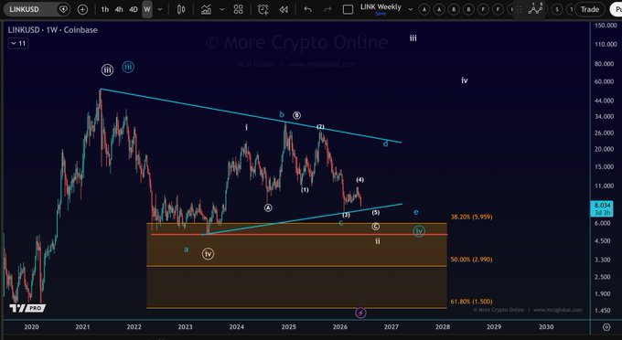Click the LINKUSD · 1W · Coinbase title
The height and width of the screenshot is (340, 622).
coord(52,30)
